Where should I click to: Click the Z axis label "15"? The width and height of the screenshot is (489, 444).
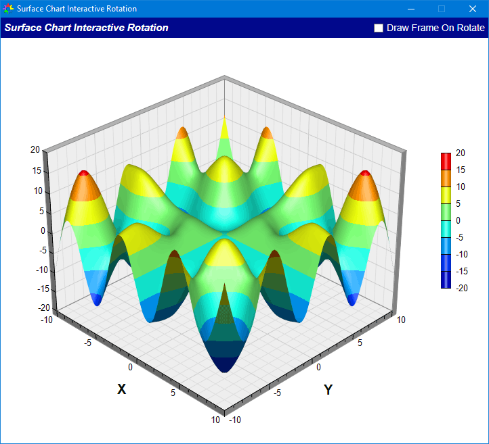(x=37, y=170)
